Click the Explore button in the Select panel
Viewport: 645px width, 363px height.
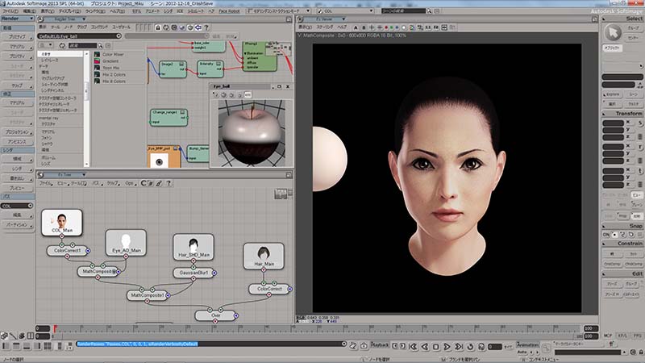click(x=612, y=94)
